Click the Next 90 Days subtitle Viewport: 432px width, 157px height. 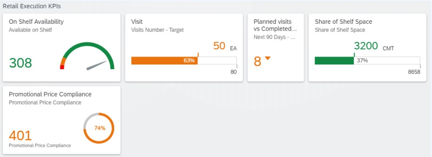tap(275, 37)
